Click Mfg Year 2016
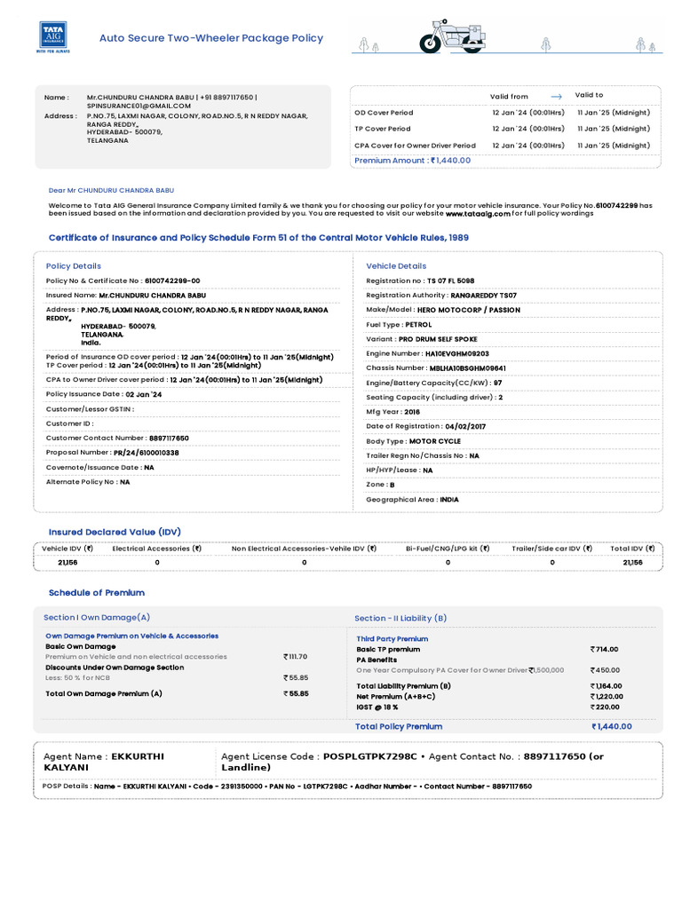The height and width of the screenshot is (909, 682). click(393, 412)
